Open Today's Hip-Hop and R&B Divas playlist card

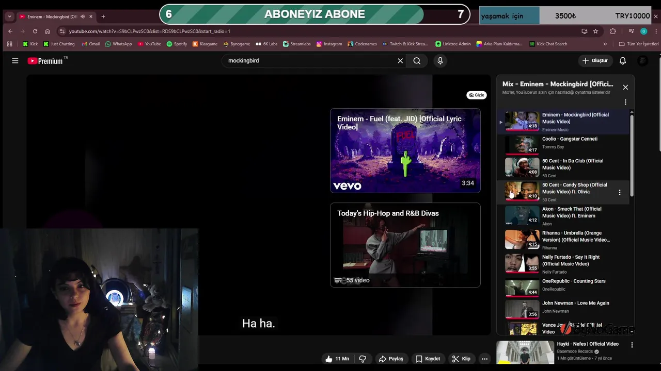pyautogui.click(x=405, y=245)
